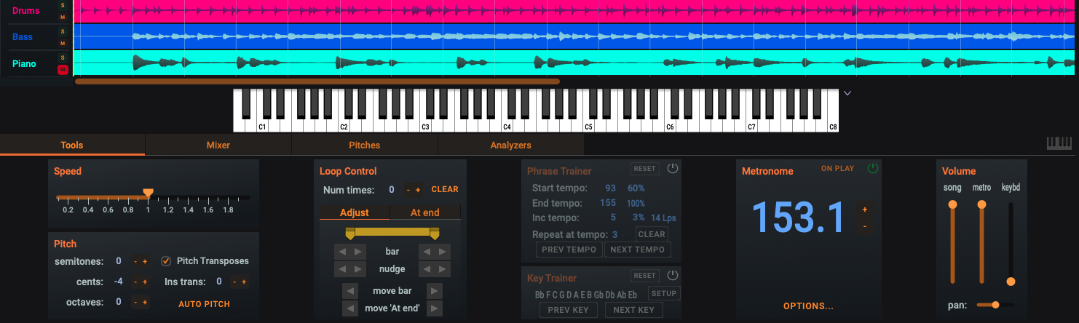Toggle the Metronome power icon

pos(873,169)
